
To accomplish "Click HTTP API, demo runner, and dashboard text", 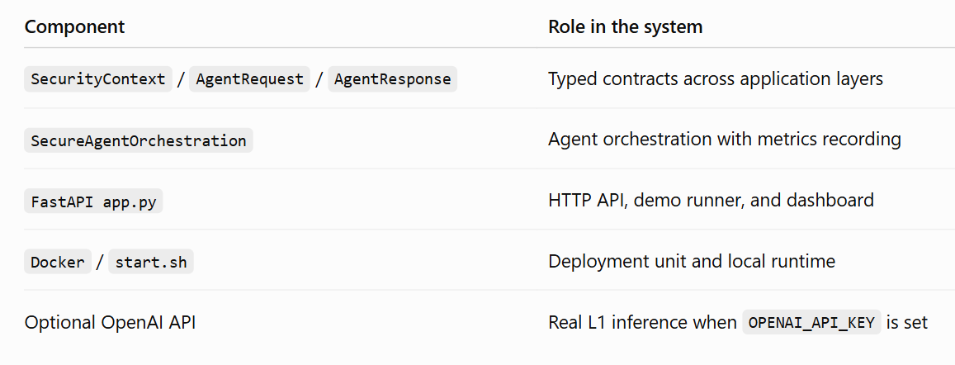I will click(x=712, y=201).
